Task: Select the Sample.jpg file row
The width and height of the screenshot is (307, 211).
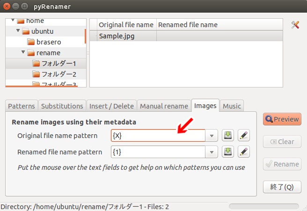Action: (x=186, y=36)
